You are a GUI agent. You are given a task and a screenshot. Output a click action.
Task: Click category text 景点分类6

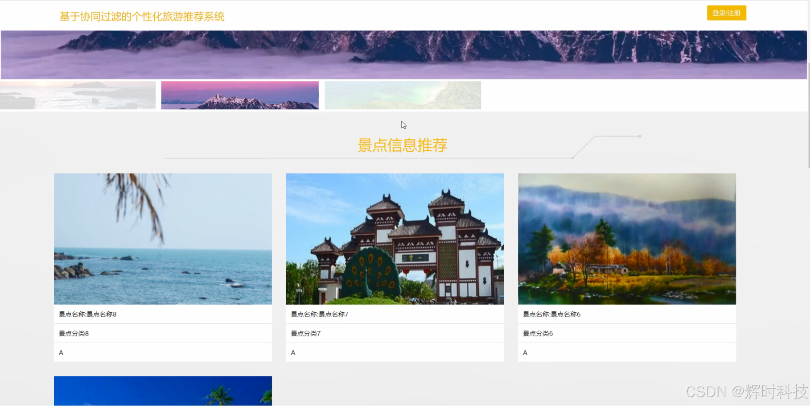tap(538, 333)
